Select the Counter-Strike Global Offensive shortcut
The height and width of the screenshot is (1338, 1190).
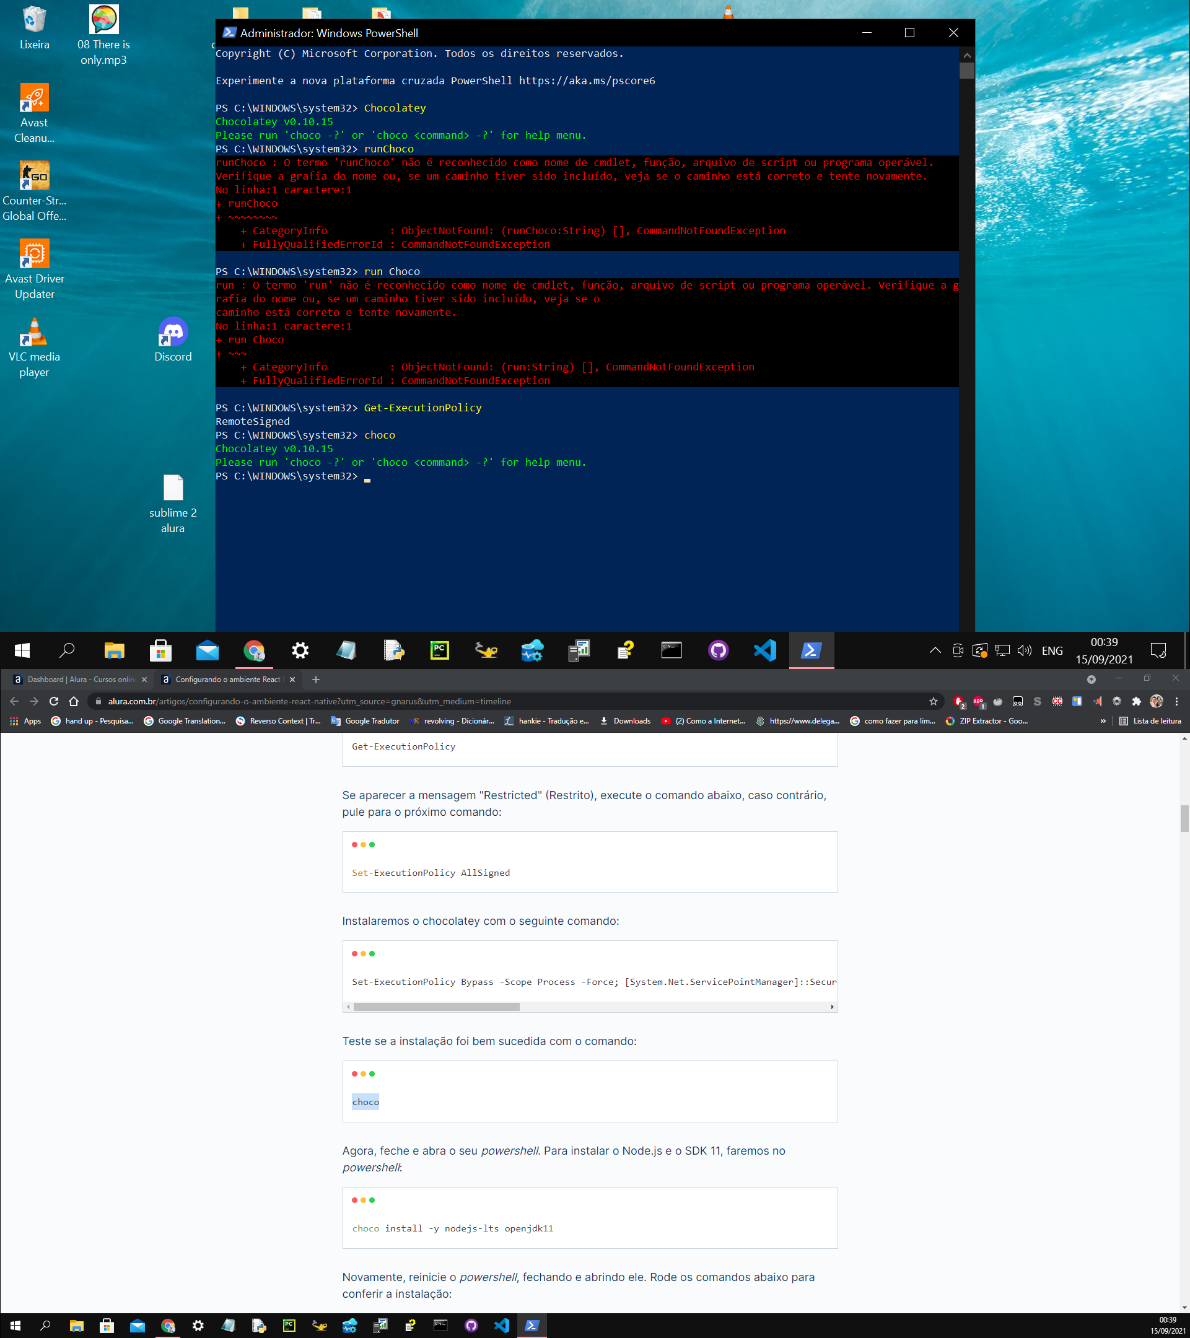[34, 191]
